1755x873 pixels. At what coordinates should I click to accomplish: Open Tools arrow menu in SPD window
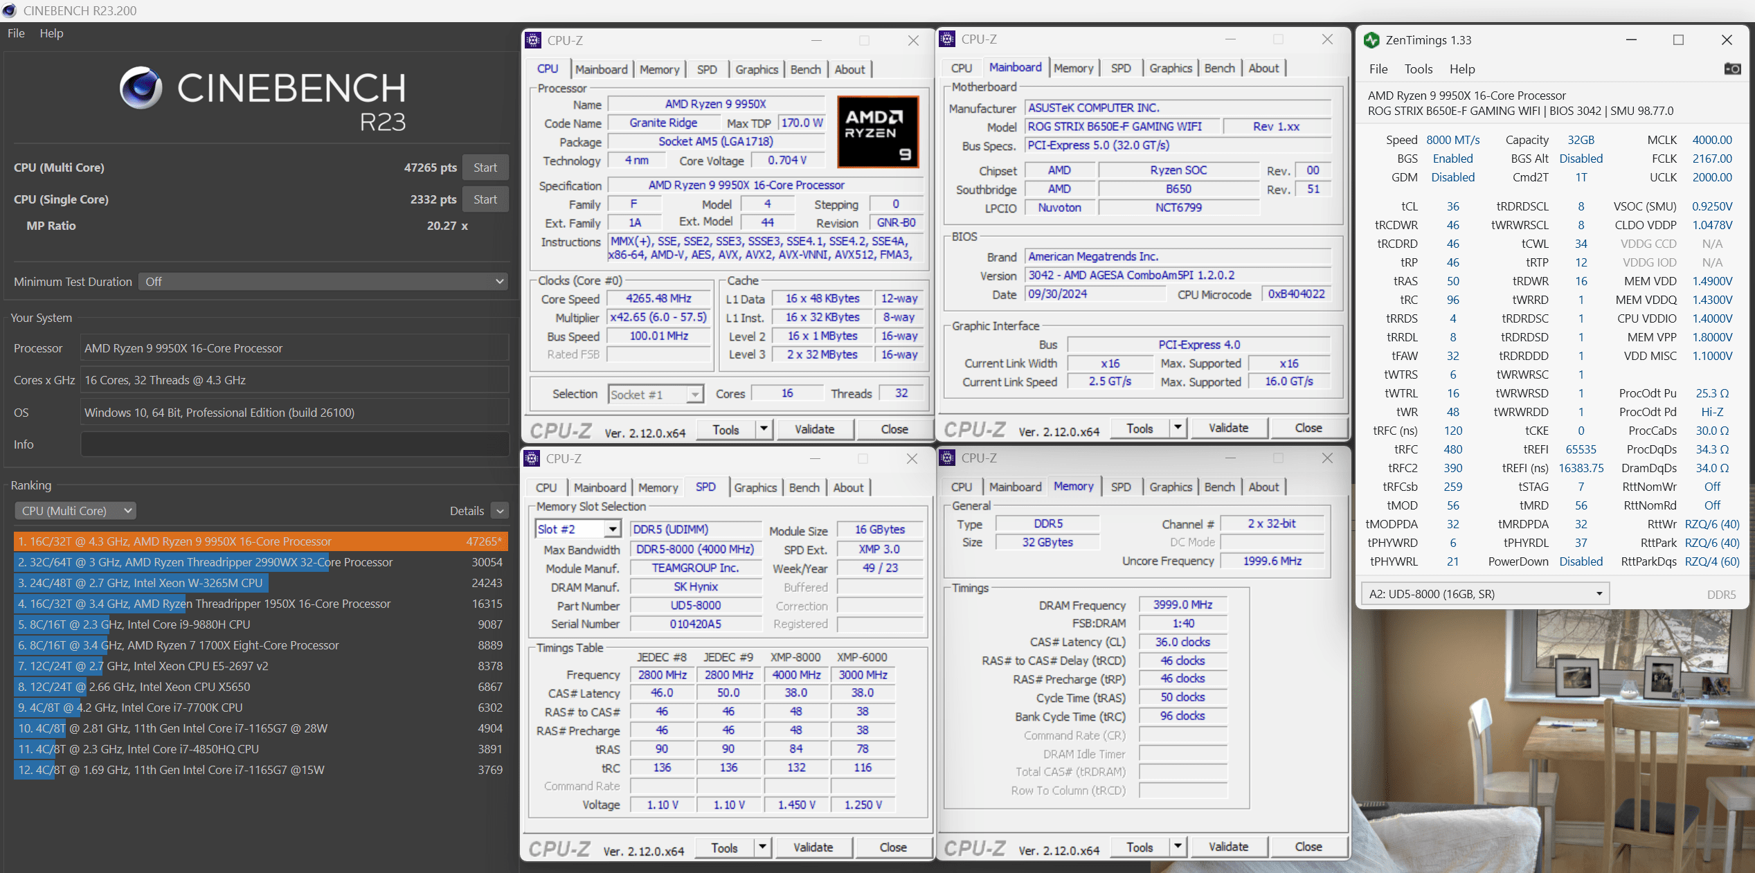762,847
